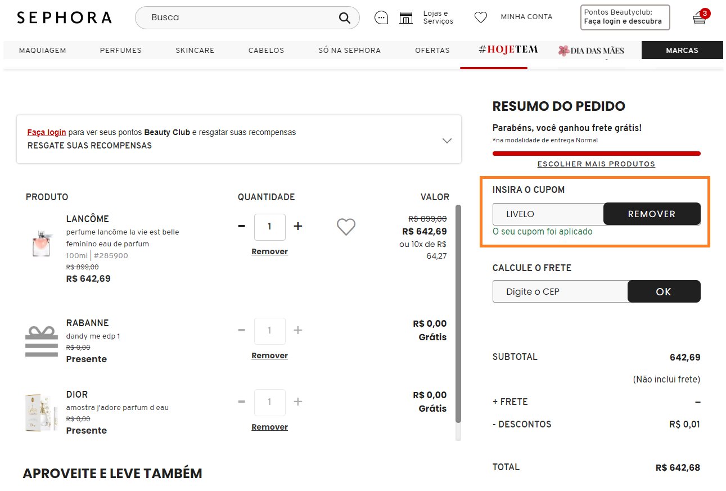Open the Só na Sephora menu
726x491 pixels.
click(x=349, y=50)
